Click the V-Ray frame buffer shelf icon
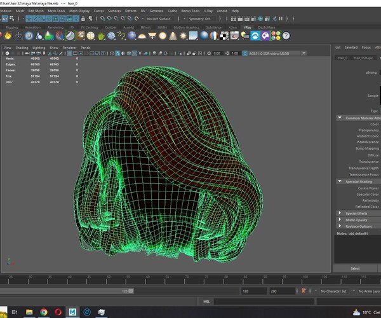The width and height of the screenshot is (381, 318). (x=234, y=36)
